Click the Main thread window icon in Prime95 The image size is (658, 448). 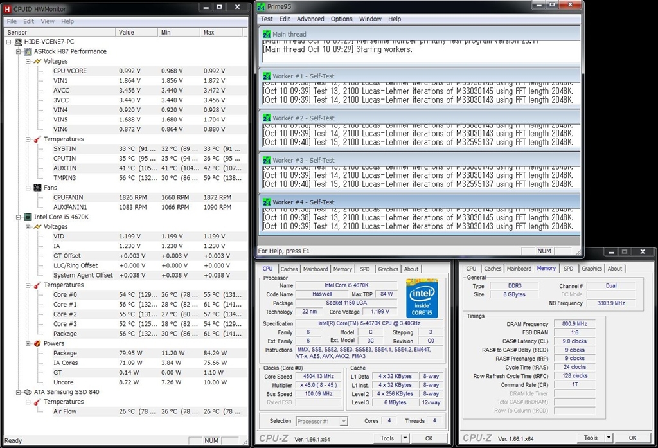pyautogui.click(x=267, y=34)
